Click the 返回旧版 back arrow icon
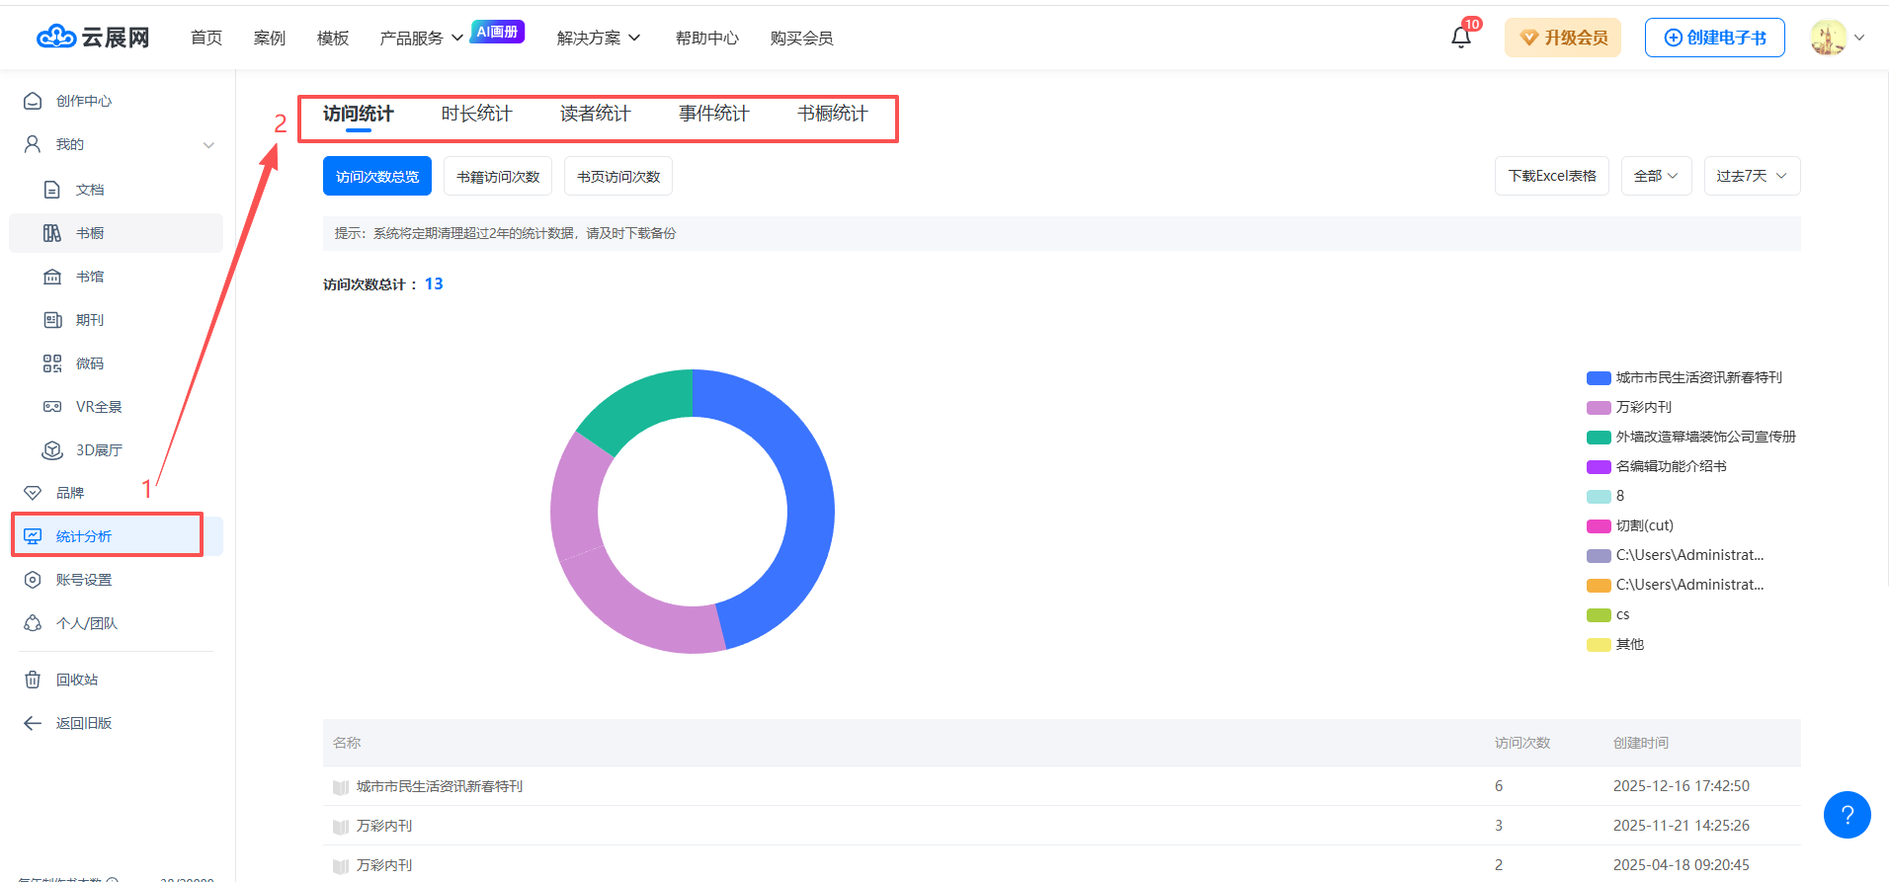The width and height of the screenshot is (1889, 882). pos(33,723)
